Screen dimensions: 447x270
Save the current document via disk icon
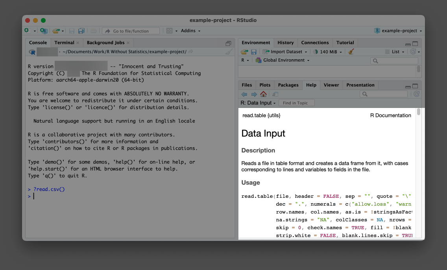tap(72, 30)
